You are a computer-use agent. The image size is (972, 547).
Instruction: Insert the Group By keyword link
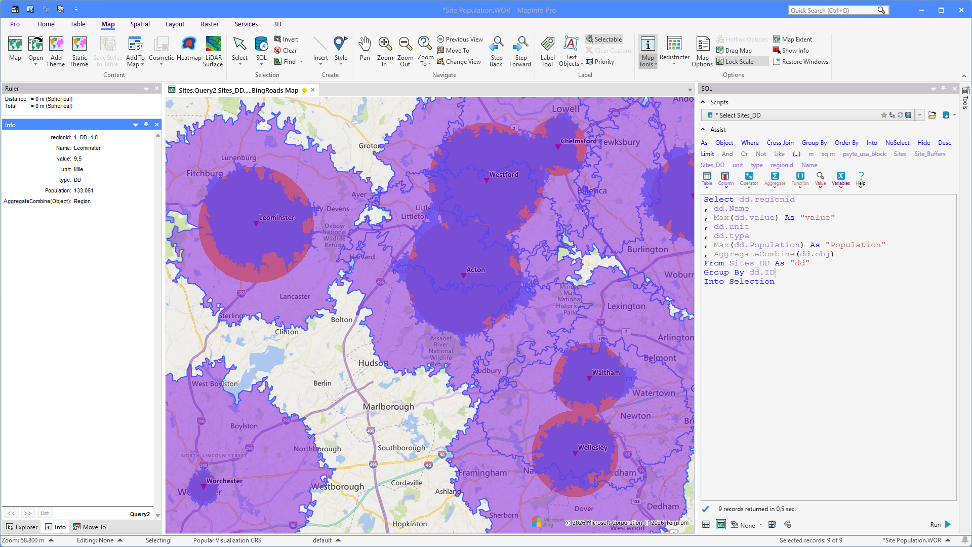(814, 143)
